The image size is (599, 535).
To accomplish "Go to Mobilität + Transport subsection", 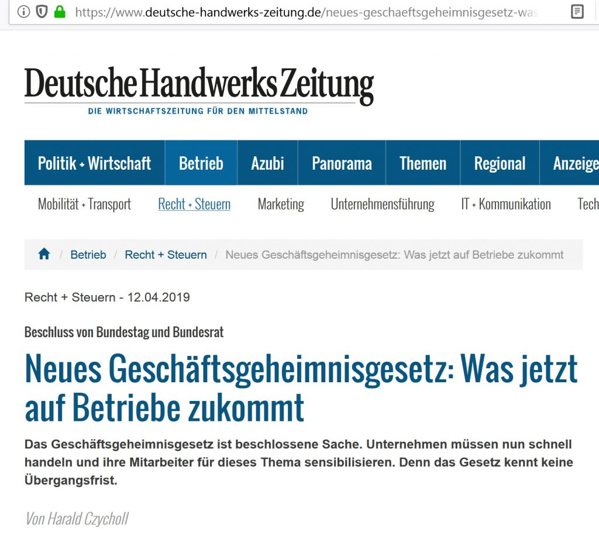I will coord(84,204).
